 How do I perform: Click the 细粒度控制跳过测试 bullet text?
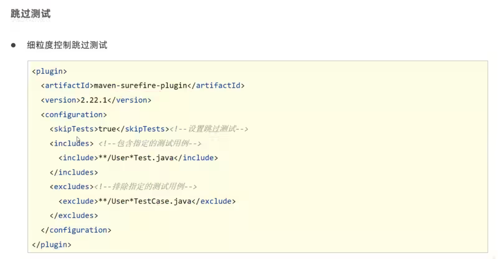pos(67,45)
